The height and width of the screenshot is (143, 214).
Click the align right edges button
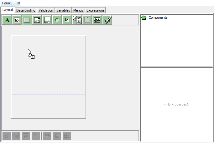[16, 136]
